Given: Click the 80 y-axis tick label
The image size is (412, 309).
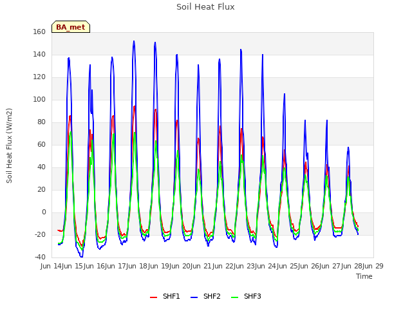Looking at the screenshot, I should coord(41,122).
